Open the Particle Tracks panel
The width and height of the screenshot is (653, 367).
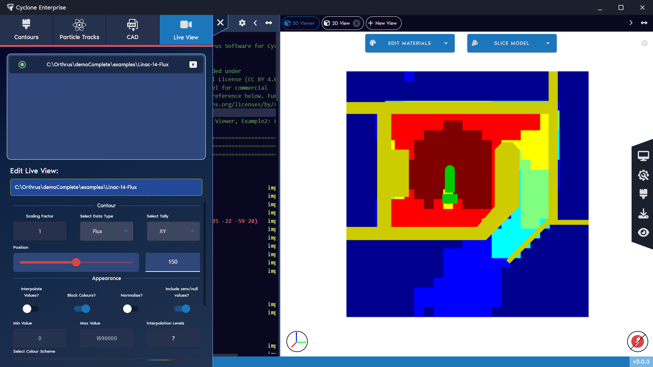pyautogui.click(x=79, y=30)
